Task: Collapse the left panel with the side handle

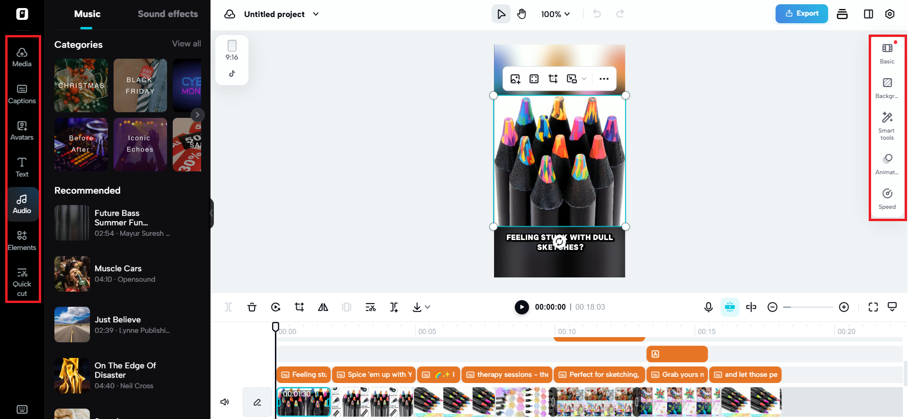Action: [x=212, y=213]
